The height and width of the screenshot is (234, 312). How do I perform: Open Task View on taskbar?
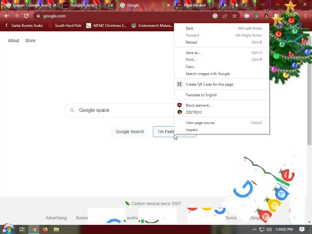point(22,229)
